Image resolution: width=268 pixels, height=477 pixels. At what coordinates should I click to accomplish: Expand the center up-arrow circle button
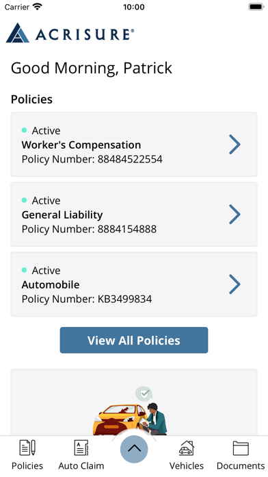134,450
